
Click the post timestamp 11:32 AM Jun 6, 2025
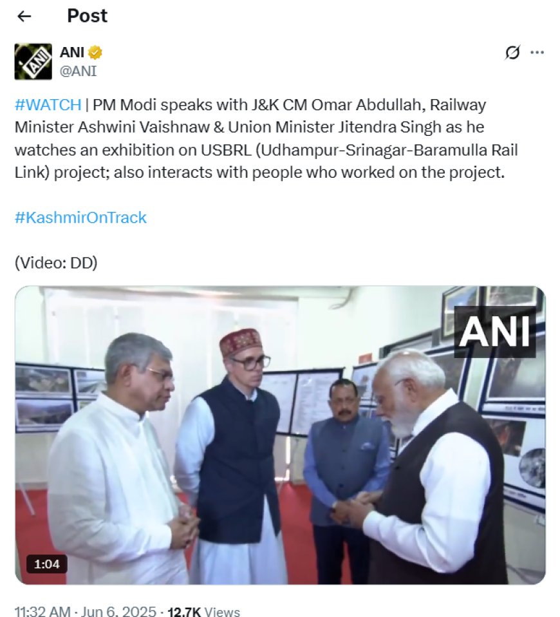[86, 611]
